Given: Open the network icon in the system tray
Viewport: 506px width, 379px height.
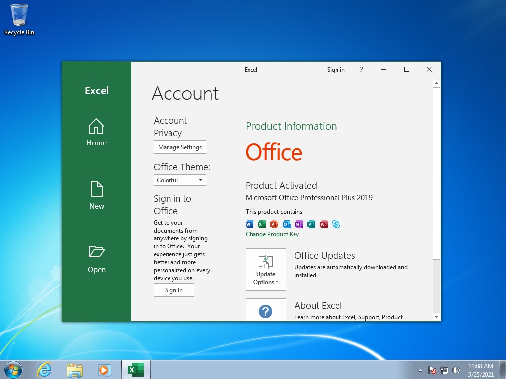Looking at the screenshot, I should pyautogui.click(x=444, y=370).
